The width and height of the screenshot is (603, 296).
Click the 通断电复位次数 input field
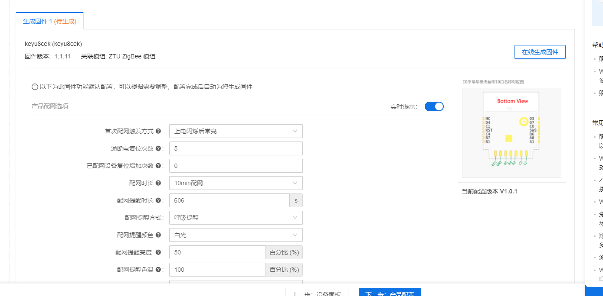236,148
